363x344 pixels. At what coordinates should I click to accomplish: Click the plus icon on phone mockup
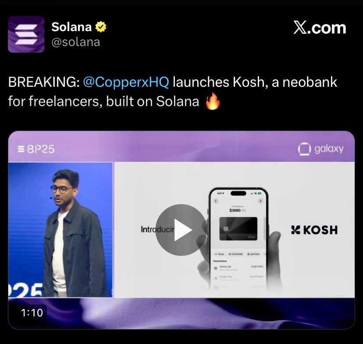260,201
